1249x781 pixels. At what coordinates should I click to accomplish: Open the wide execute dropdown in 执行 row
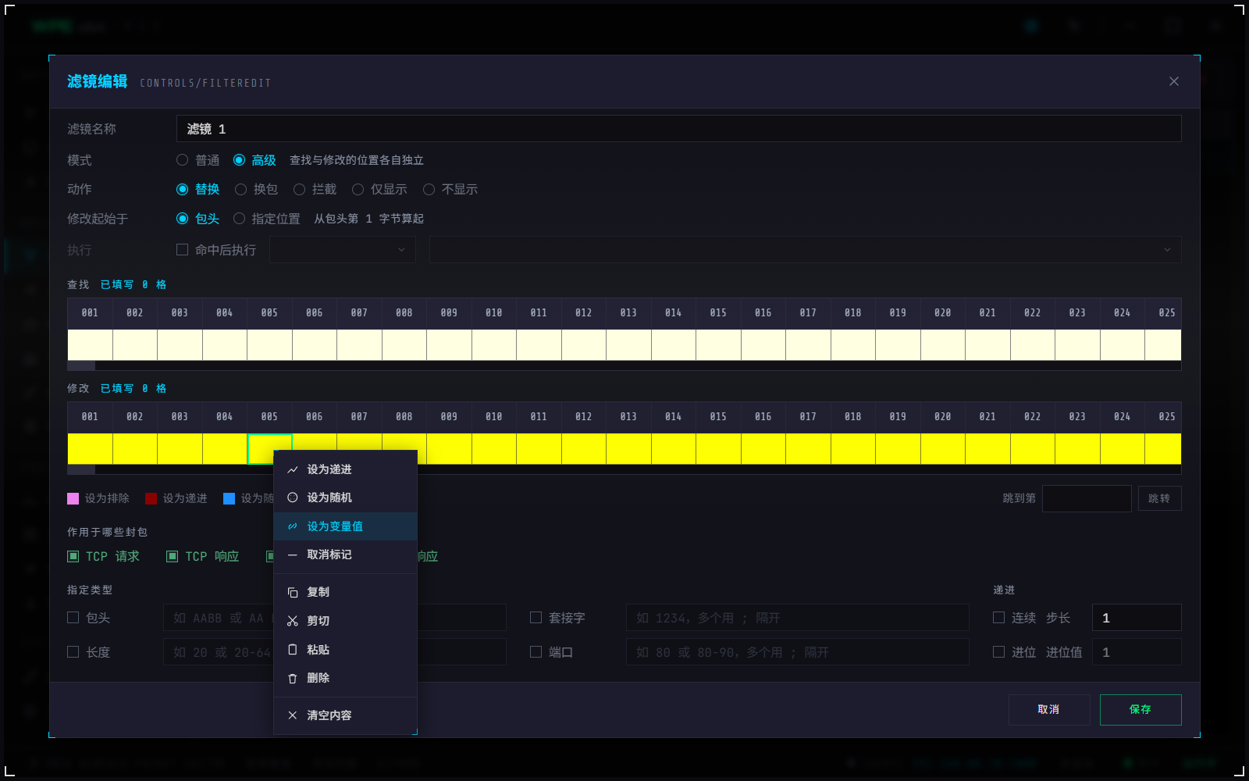tap(805, 250)
